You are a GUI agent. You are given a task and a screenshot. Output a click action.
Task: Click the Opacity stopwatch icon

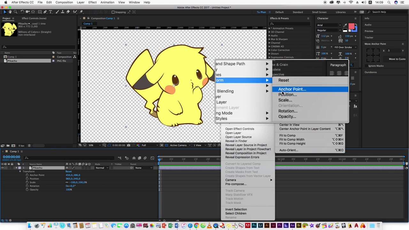[x=27, y=189]
